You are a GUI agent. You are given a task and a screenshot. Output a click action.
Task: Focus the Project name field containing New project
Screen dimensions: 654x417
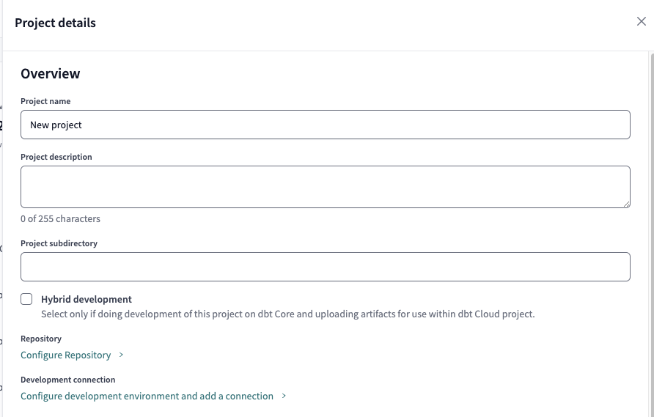(326, 125)
